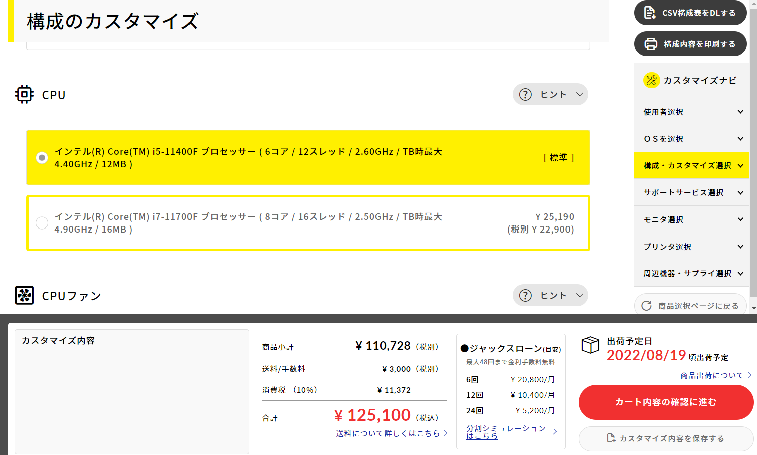Select the Core i7-11700F processor radio button
This screenshot has width=757, height=455.
[42, 223]
